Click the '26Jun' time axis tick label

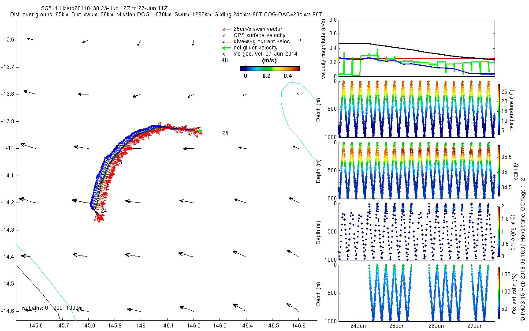(436, 326)
